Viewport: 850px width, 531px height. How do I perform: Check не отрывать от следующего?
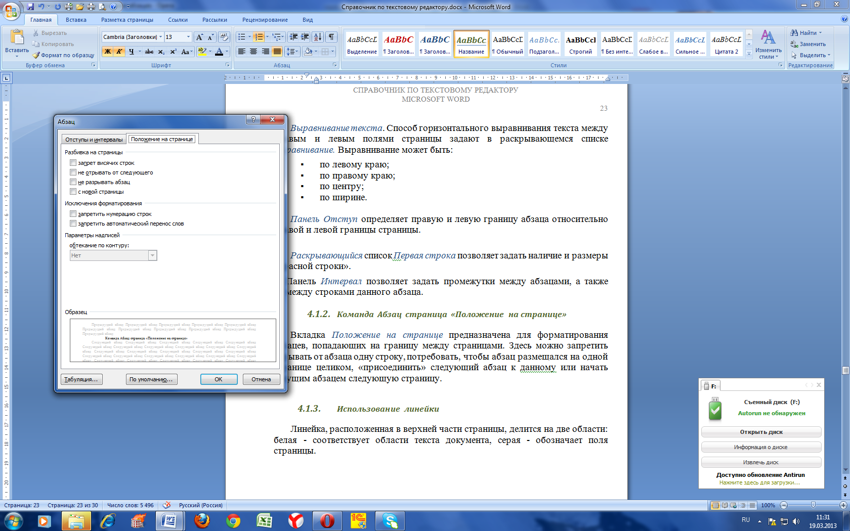[x=73, y=172]
